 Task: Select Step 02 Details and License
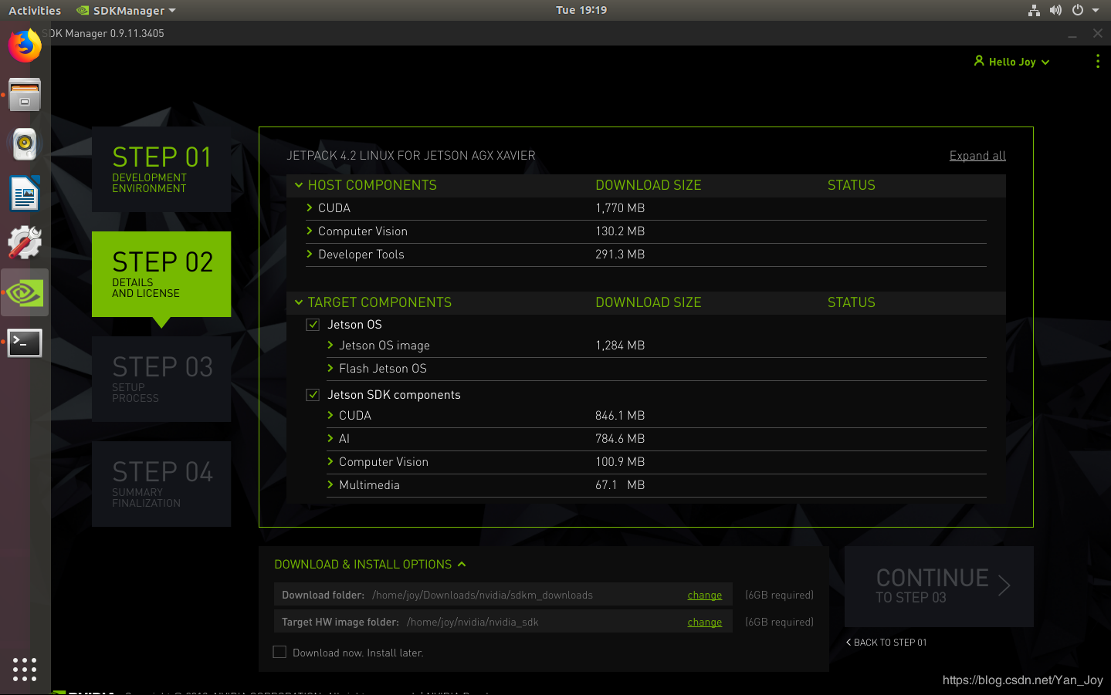pyautogui.click(x=161, y=274)
